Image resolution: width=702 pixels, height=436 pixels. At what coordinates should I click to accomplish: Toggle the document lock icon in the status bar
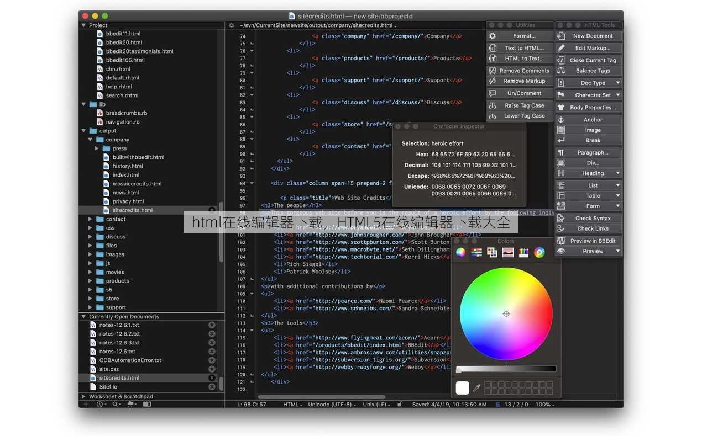(400, 404)
